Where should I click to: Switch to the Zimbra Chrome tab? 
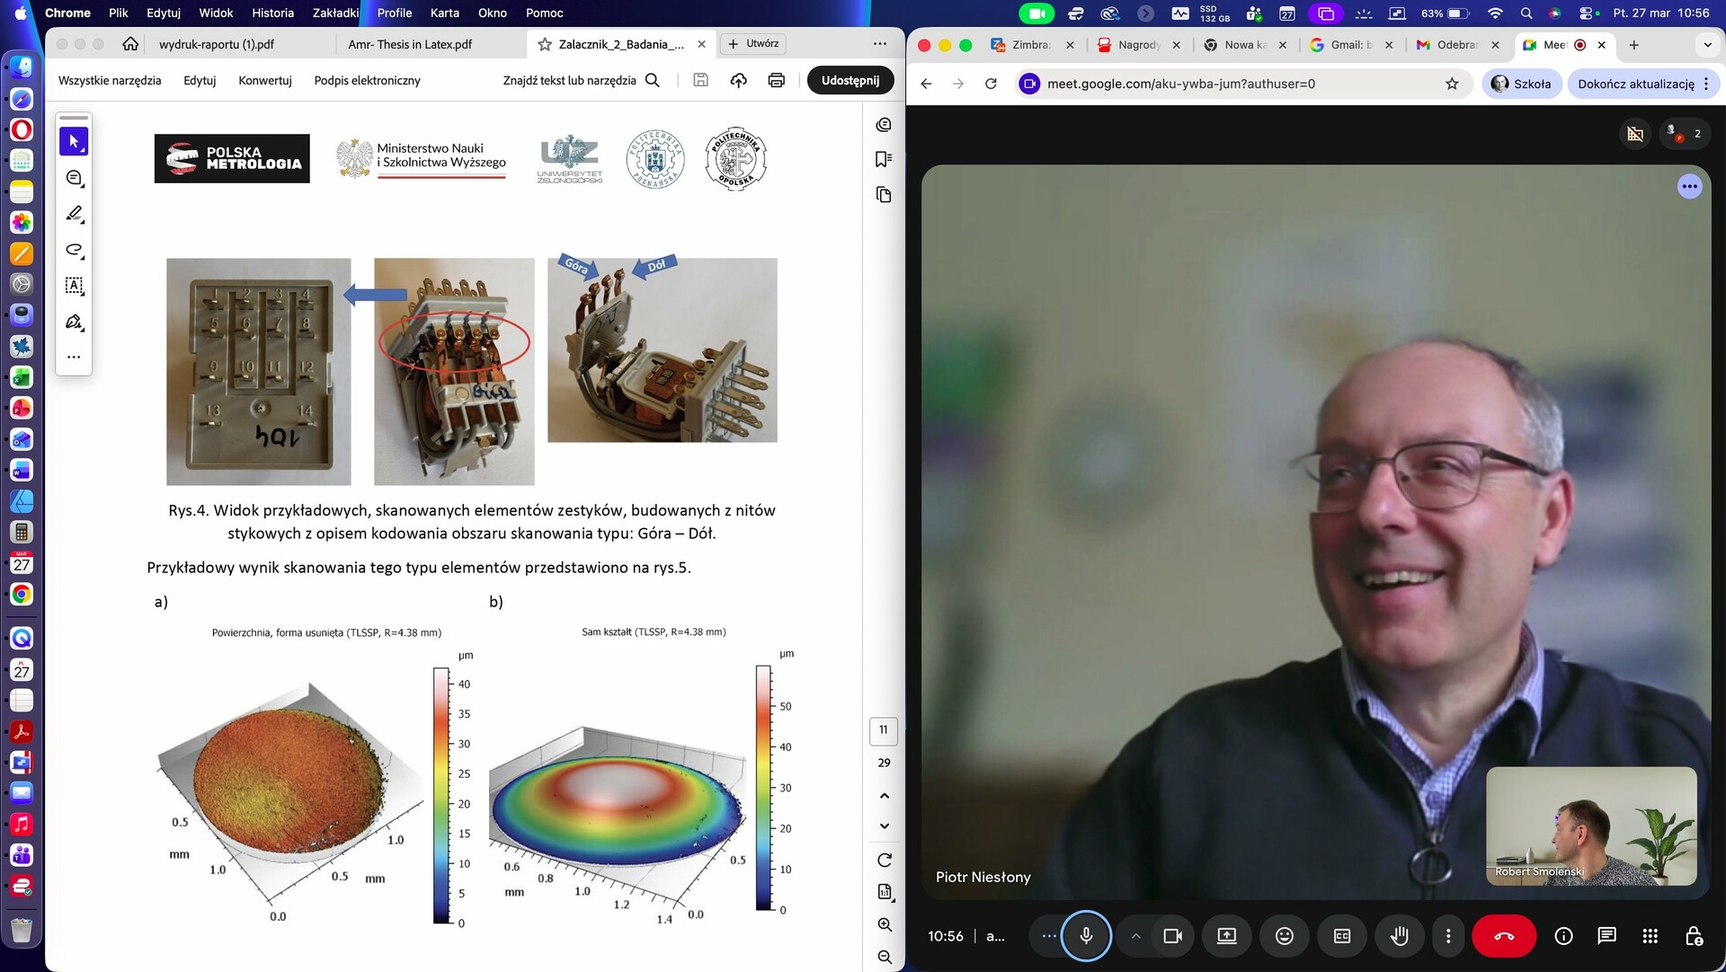(1031, 45)
